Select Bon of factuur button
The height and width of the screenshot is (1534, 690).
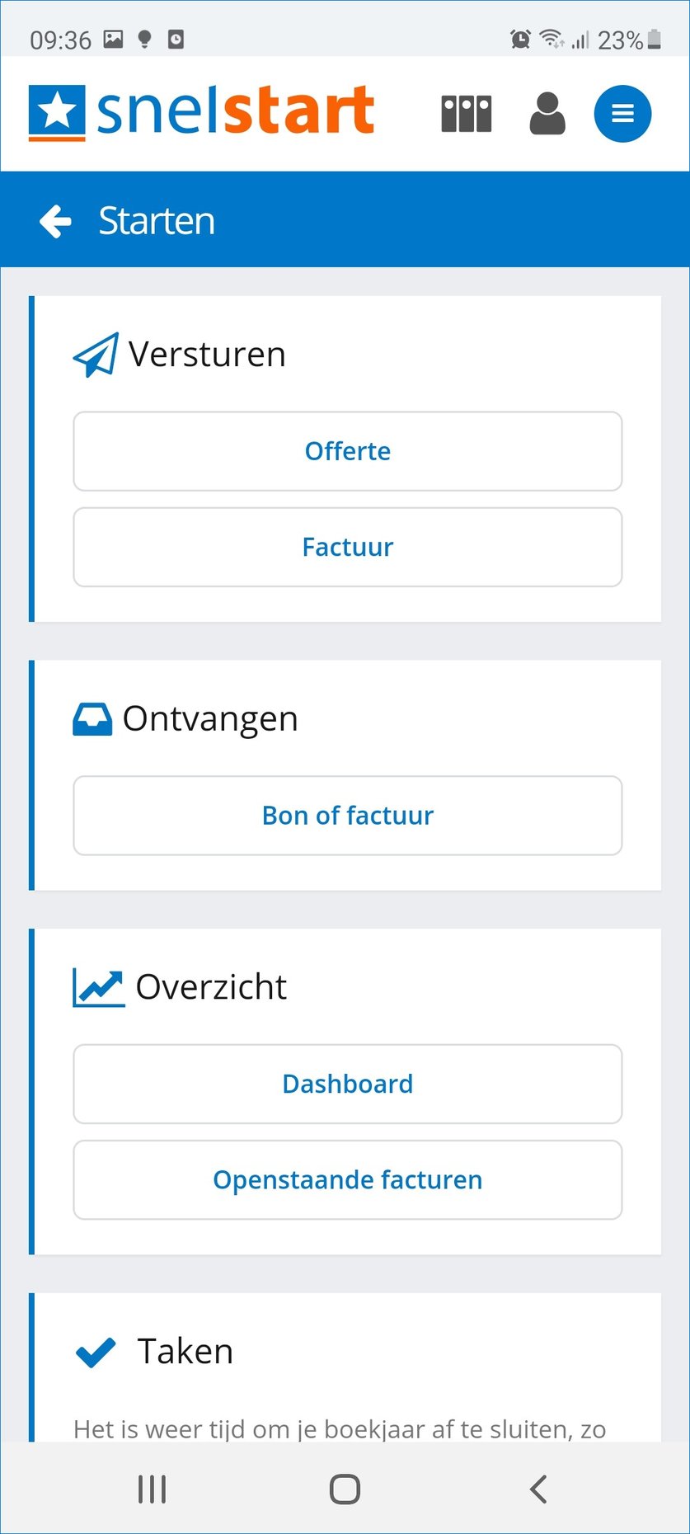click(348, 816)
